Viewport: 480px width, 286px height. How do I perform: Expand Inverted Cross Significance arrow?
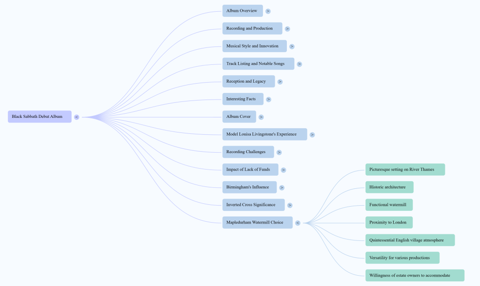(290, 205)
